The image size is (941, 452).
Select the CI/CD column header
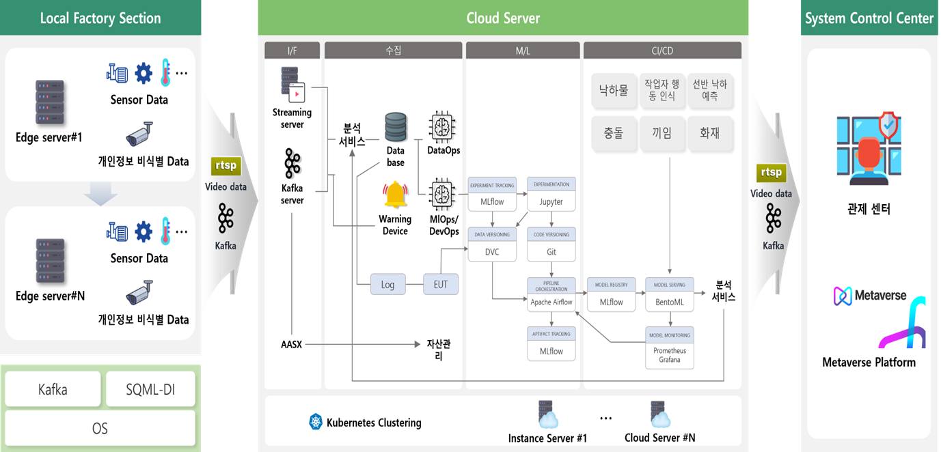pos(662,50)
